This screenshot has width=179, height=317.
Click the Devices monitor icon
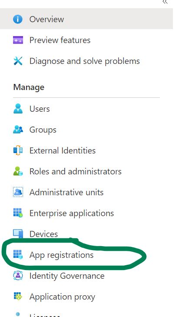(x=18, y=234)
